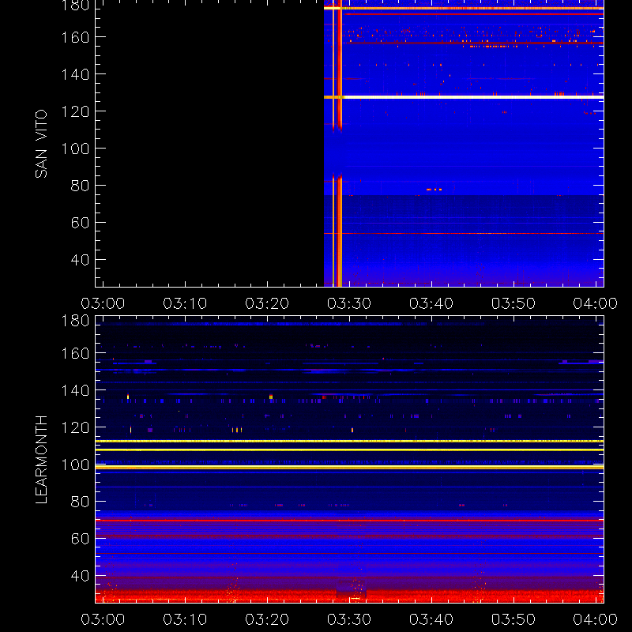Image resolution: width=632 pixels, height=632 pixels.
Task: Select the 60 tick label on the SAN VITO plot
Action: click(80, 223)
